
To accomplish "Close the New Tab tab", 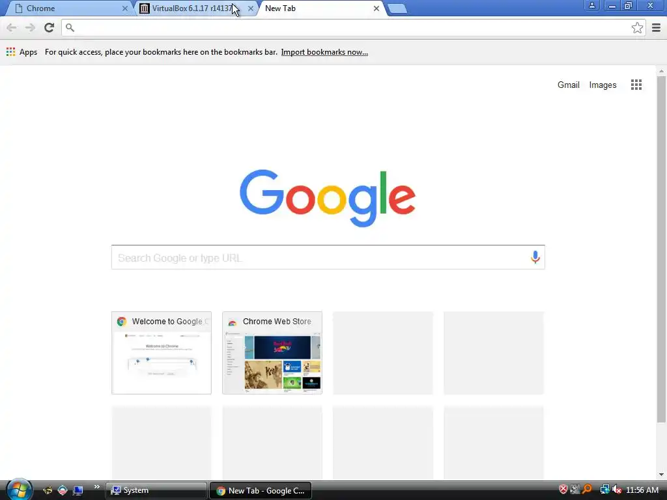I will (x=376, y=8).
